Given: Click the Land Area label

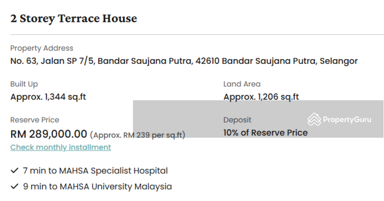Looking at the screenshot, I should (242, 84).
